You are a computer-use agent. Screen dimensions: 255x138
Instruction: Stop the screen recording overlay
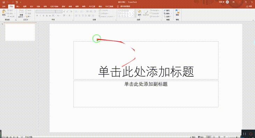[251, 134]
